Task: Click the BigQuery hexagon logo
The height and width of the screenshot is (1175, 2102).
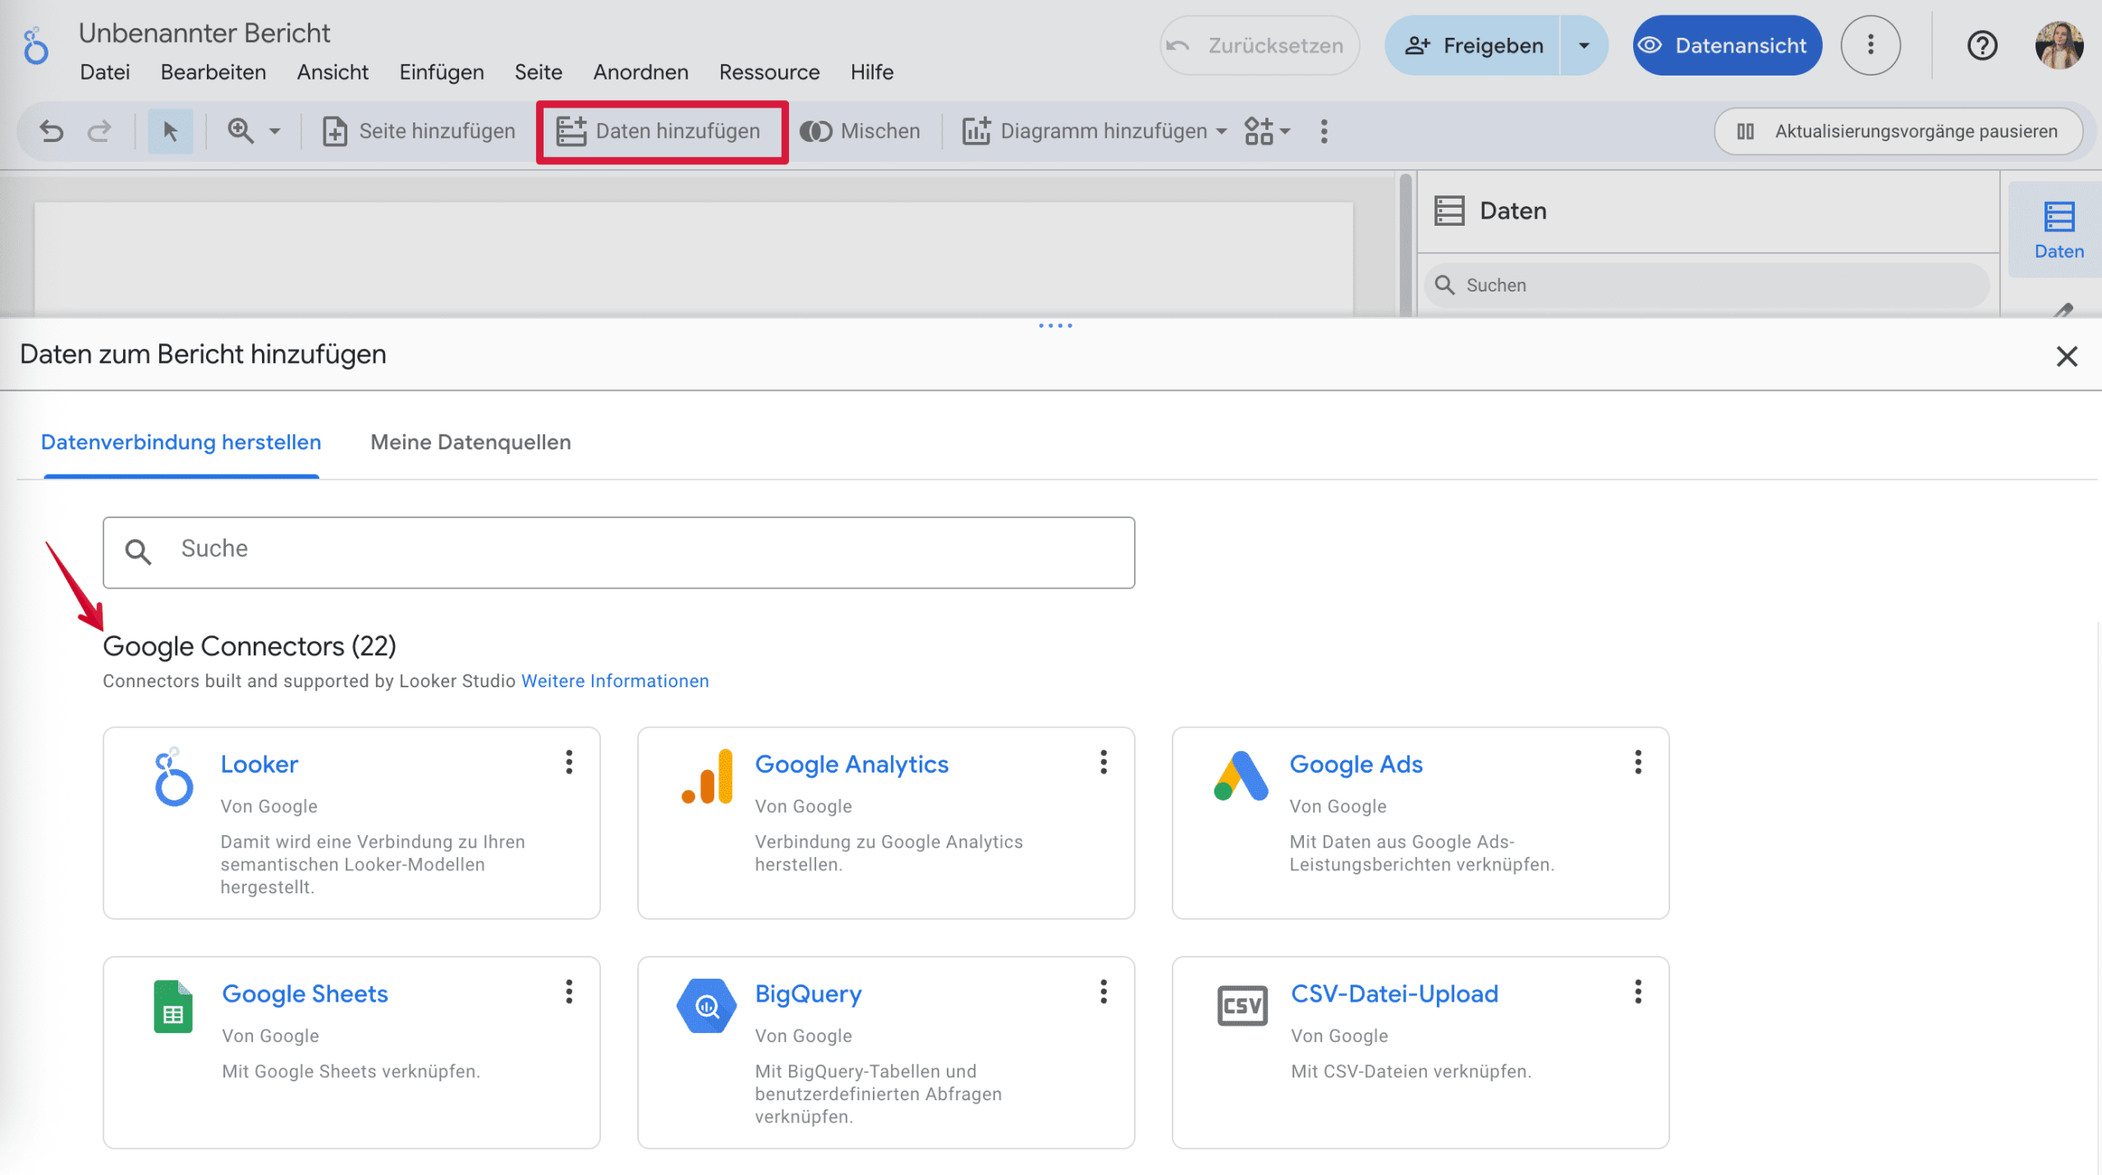Action: 707,1006
